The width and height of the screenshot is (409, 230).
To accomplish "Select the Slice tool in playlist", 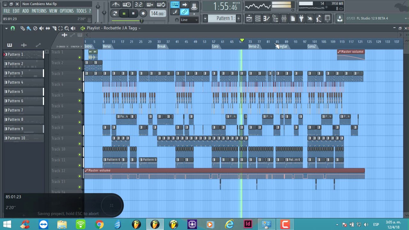I will 54,28.
